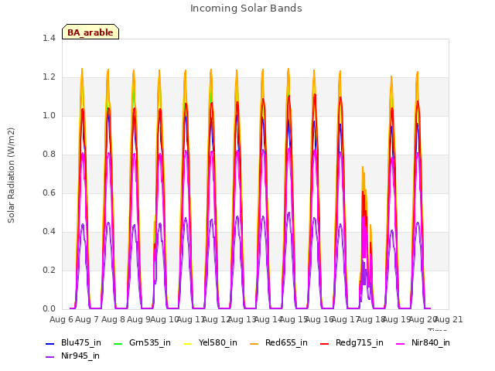
Task: Click the orange Red655_in color marker
Action: (x=254, y=343)
